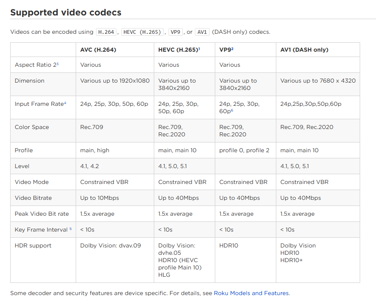
Task: Select the Supported video codecs heading
Action: point(66,12)
